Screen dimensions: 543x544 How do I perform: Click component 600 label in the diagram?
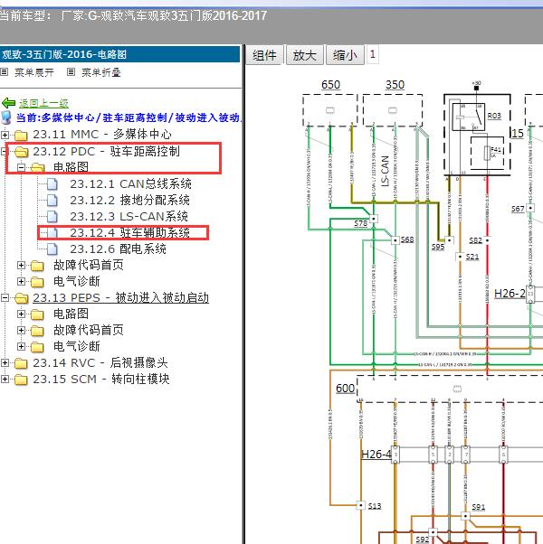345,389
